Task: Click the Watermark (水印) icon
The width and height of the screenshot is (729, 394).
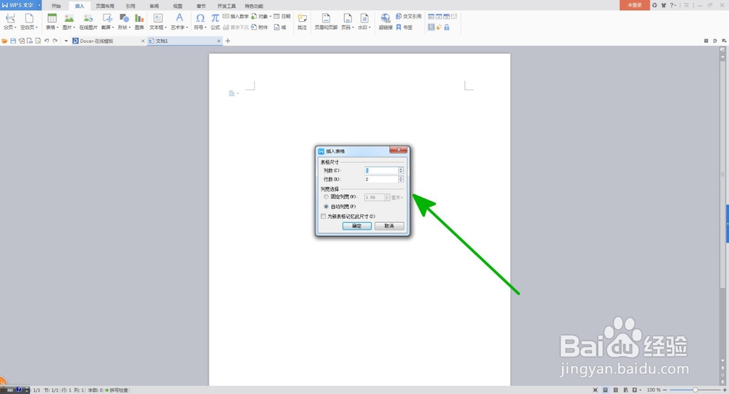Action: [364, 18]
